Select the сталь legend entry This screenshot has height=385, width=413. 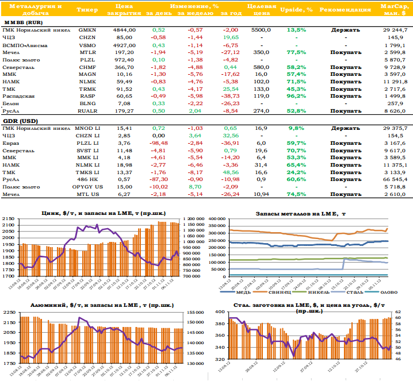click(347, 292)
